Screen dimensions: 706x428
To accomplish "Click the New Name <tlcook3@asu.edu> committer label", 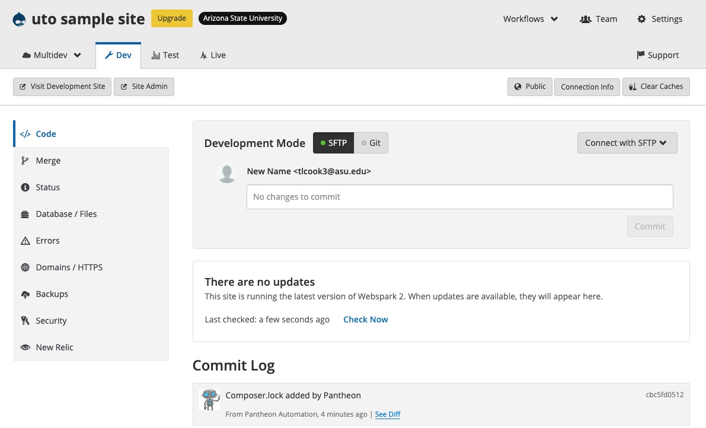I will 309,171.
